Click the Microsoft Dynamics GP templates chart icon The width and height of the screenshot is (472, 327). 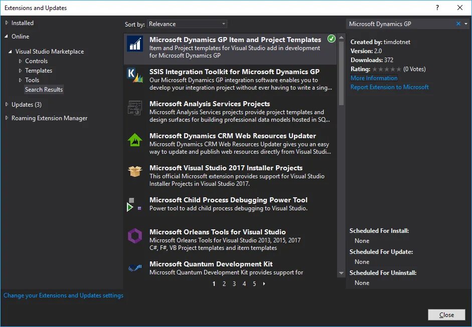pyautogui.click(x=135, y=44)
